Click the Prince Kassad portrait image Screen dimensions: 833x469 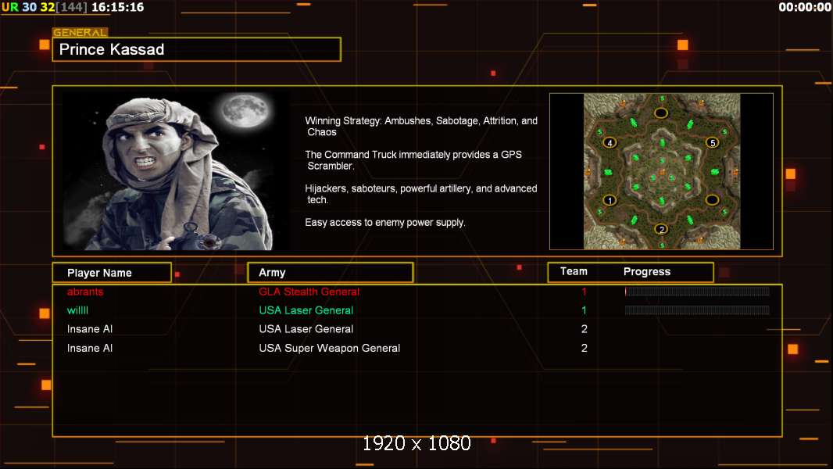(175, 170)
